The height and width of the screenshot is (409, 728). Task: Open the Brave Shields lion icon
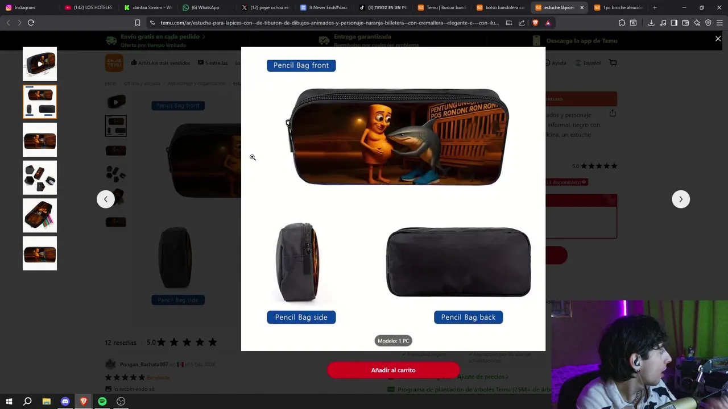click(535, 23)
